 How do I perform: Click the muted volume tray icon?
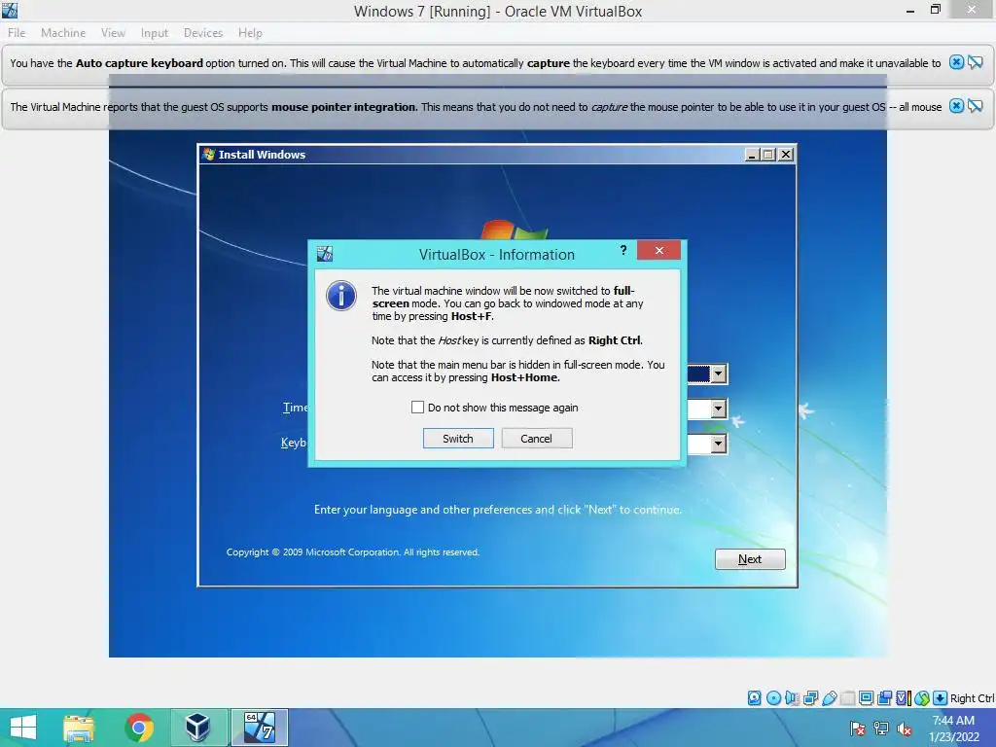tap(905, 729)
